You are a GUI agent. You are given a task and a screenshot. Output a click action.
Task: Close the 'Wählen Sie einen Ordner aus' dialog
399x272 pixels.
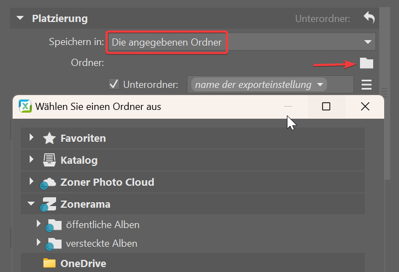pyautogui.click(x=365, y=107)
